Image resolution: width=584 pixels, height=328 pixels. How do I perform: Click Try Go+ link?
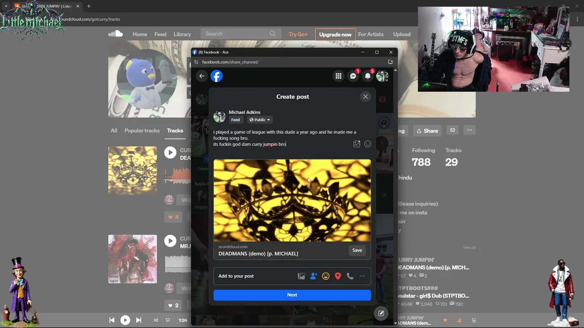(298, 34)
